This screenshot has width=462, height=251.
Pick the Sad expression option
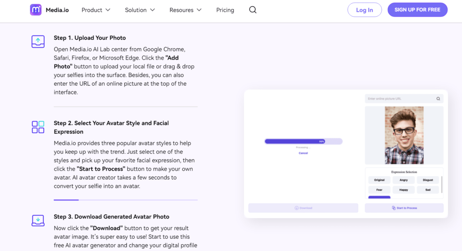click(x=428, y=190)
